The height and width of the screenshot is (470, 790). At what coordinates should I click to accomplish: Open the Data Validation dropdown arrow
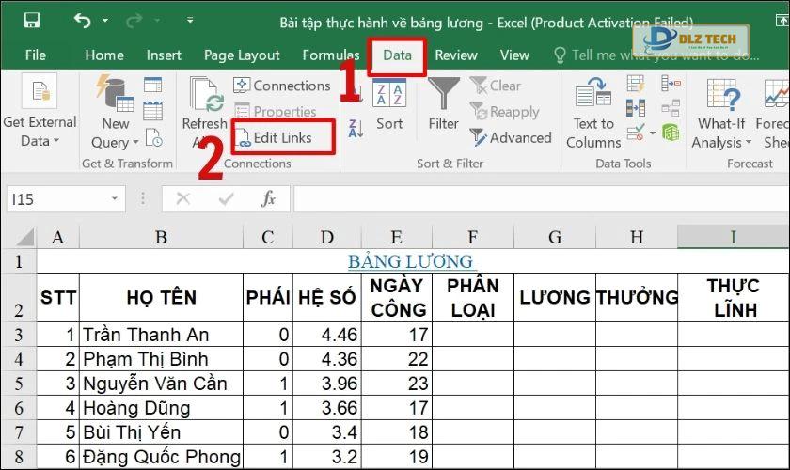653,133
